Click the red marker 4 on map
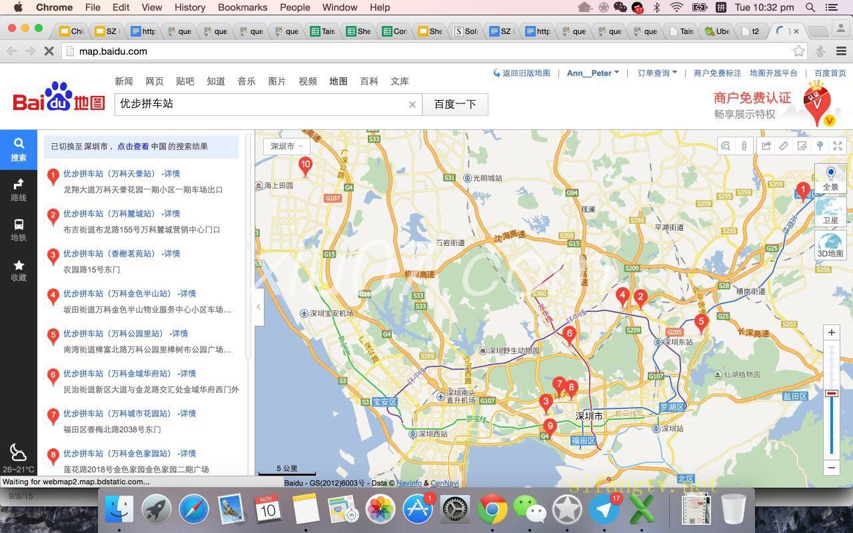 pos(622,297)
